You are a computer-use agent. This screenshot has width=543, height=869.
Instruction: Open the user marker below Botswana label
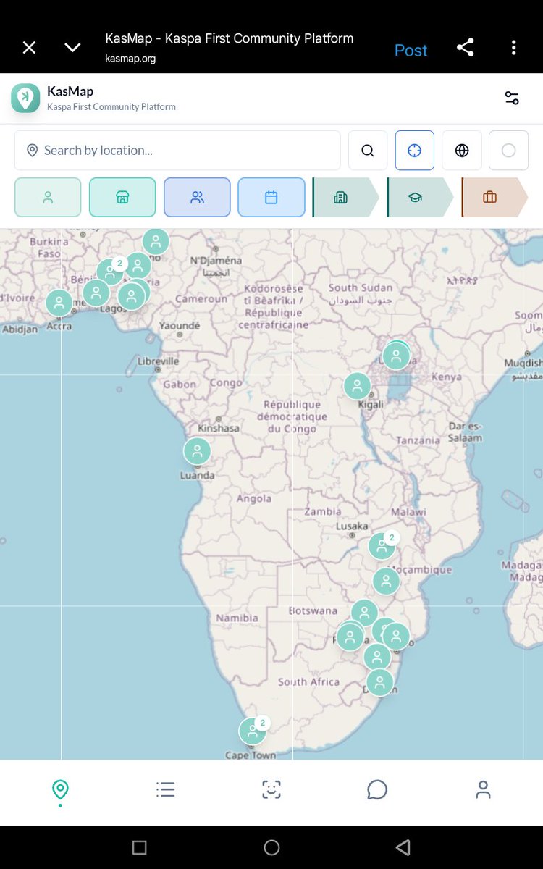(364, 613)
